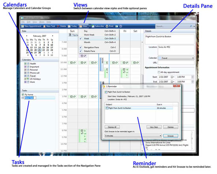The image size is (217, 174).
Task: Click the View Item button
Action: (154, 127)
